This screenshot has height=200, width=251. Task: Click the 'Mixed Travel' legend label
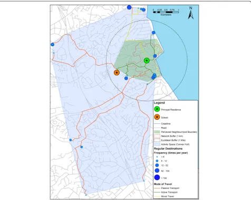click(x=168, y=196)
